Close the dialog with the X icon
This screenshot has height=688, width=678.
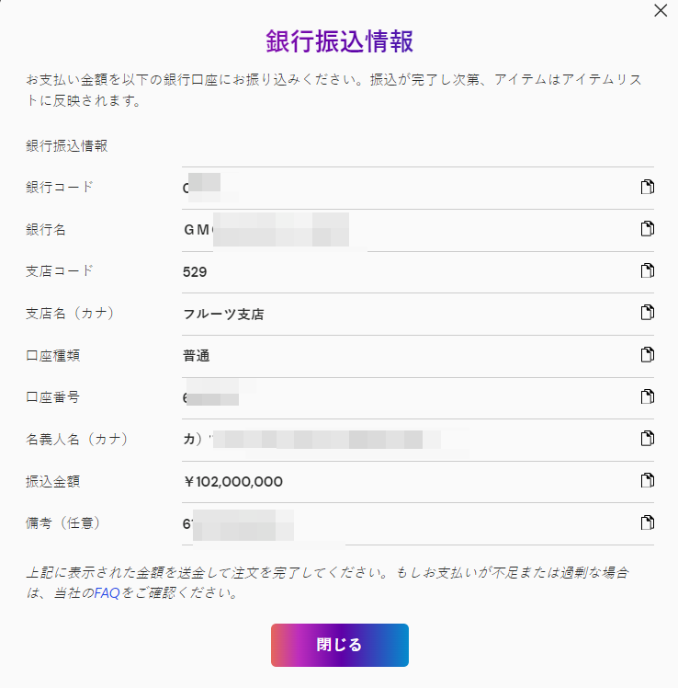click(x=661, y=10)
